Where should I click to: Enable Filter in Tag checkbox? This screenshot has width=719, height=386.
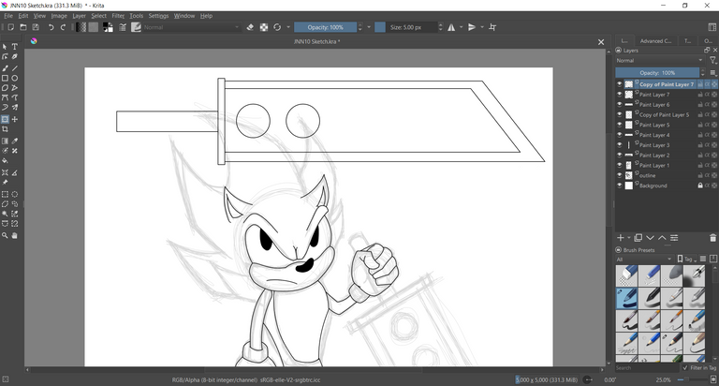click(x=685, y=368)
